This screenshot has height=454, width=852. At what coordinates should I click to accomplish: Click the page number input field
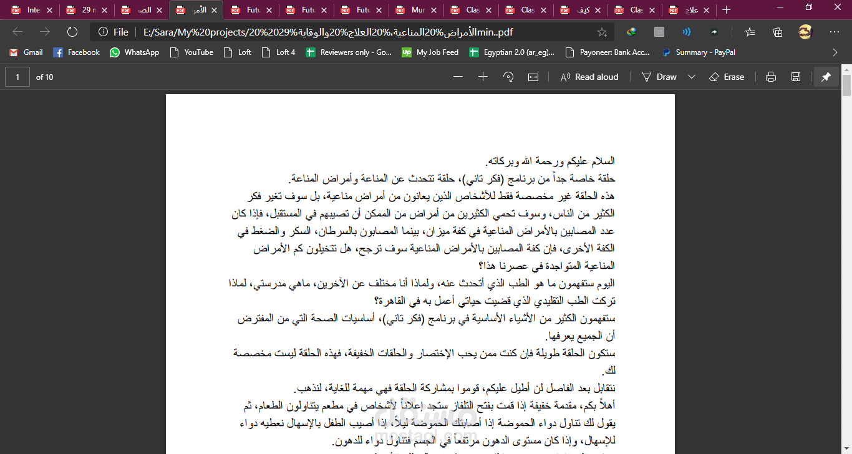[17, 77]
